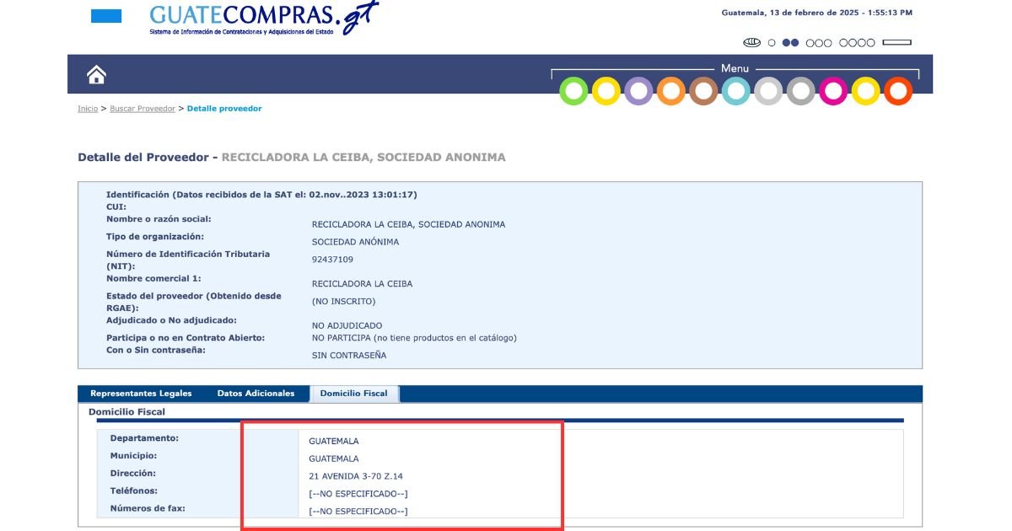This screenshot has width=1012, height=531.
Task: Go to Inicio in the breadcrumb
Action: [x=88, y=109]
